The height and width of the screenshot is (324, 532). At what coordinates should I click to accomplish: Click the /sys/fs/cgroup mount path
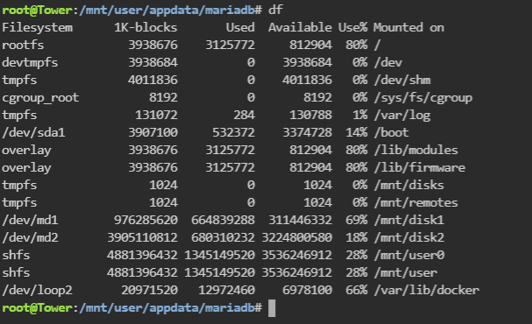423,98
